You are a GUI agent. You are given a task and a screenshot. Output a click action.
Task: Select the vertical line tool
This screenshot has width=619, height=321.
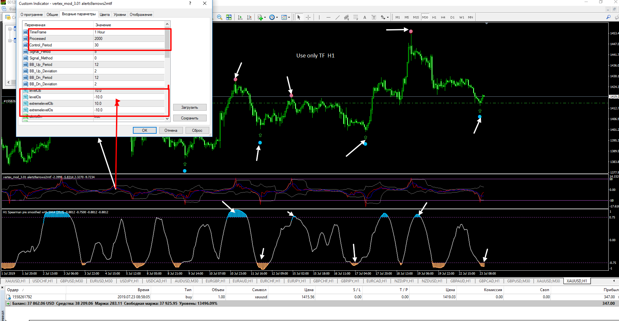click(x=319, y=17)
